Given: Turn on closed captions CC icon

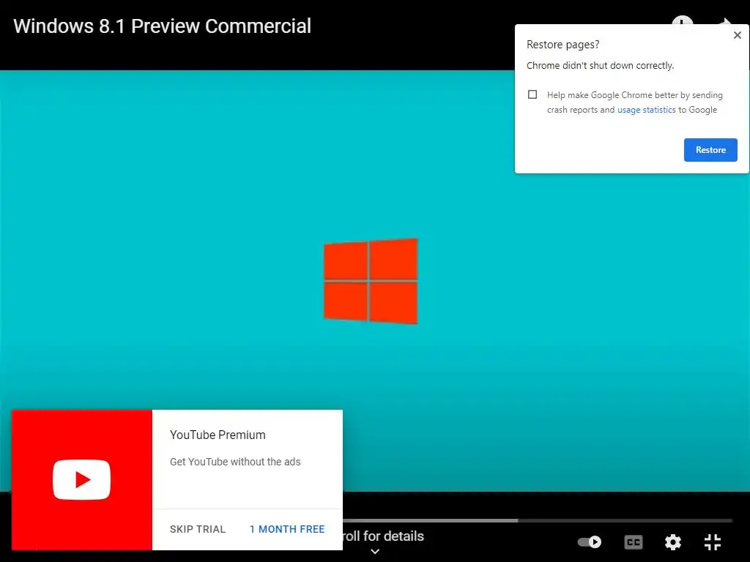Looking at the screenshot, I should (x=634, y=542).
